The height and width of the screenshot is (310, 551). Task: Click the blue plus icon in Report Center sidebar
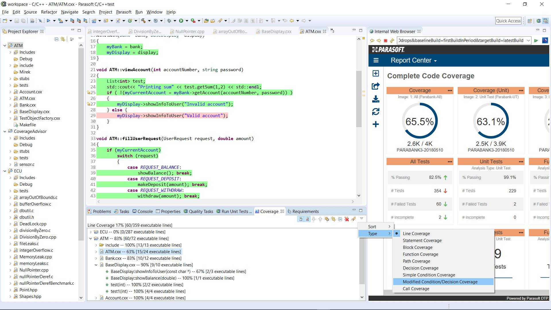[376, 124]
